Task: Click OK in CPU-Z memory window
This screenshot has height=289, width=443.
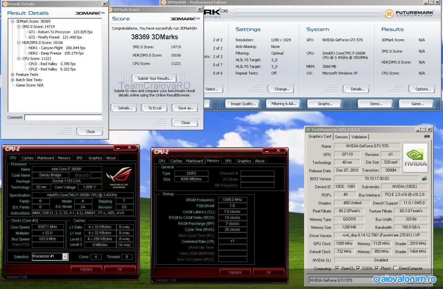Action: pos(268,272)
